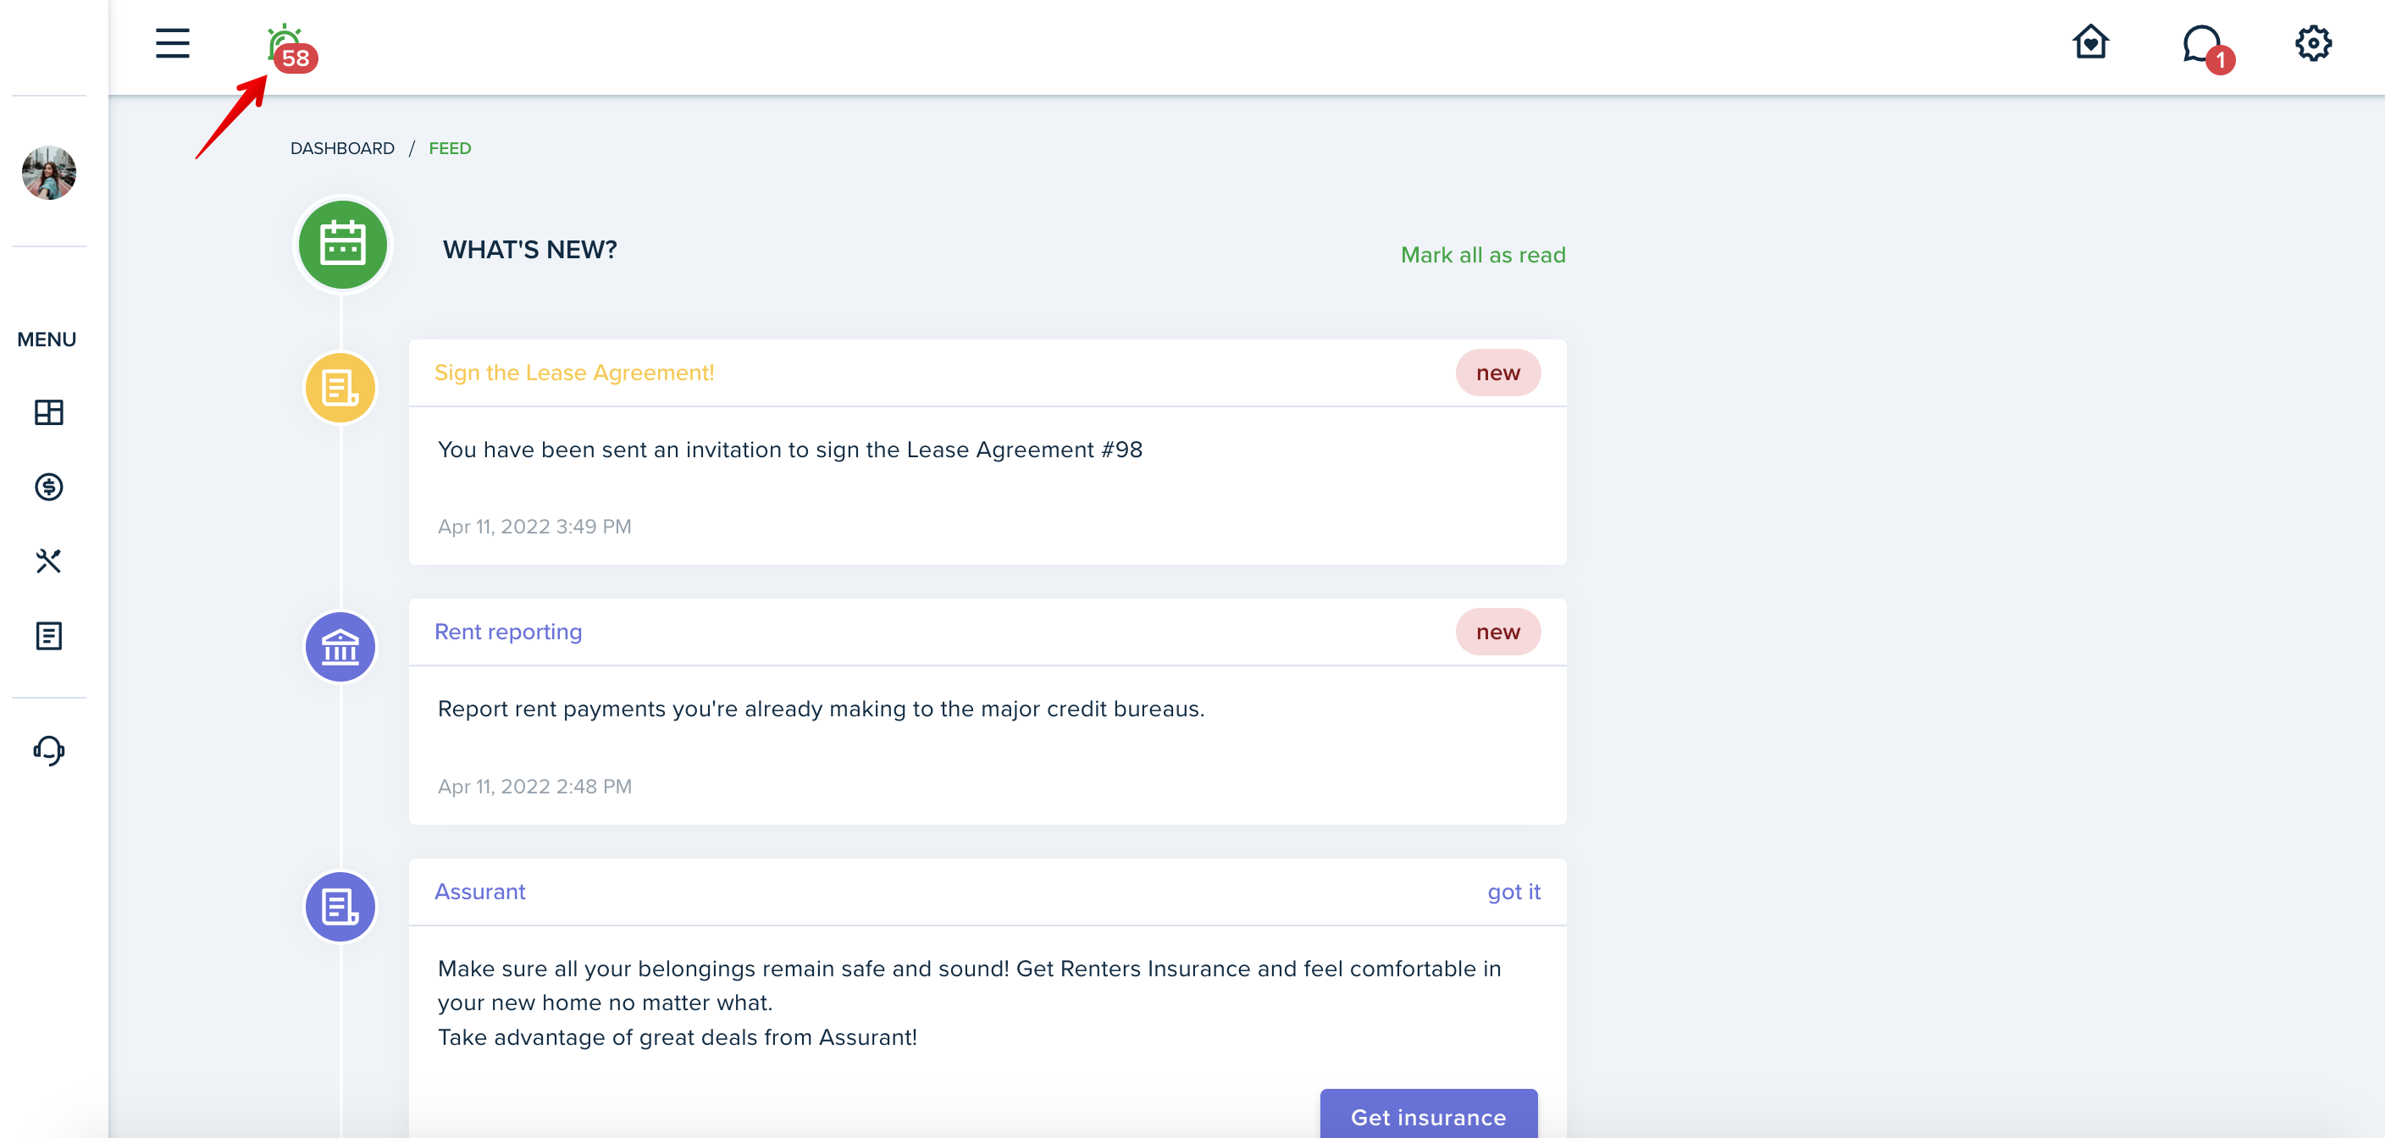
Task: Click the yellow lease document icon
Action: coord(340,388)
